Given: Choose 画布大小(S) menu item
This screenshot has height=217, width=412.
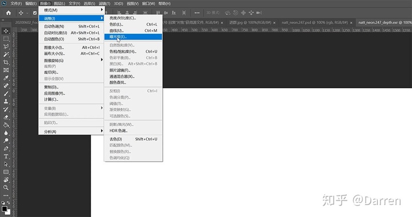Looking at the screenshot, I should (72, 53).
